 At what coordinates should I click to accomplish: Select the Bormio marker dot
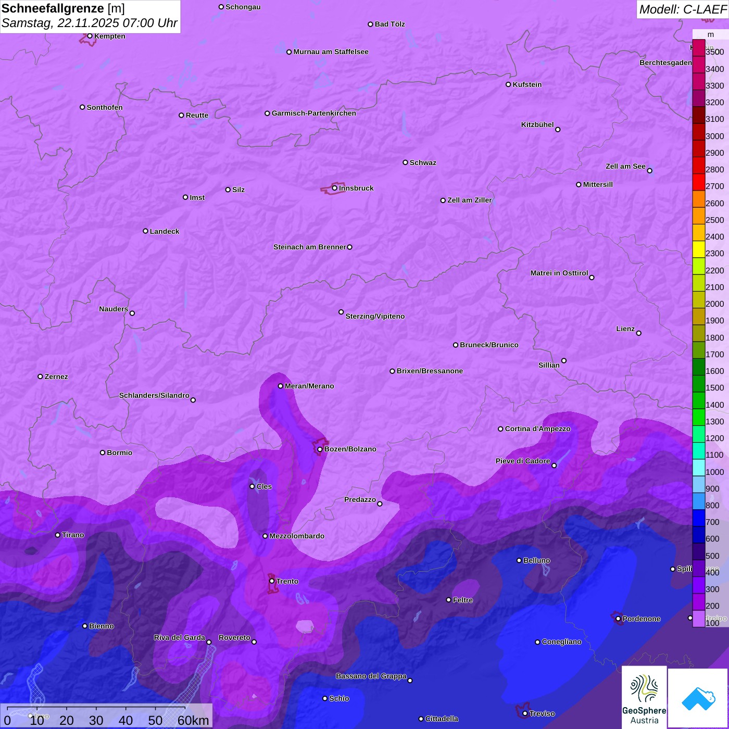[x=103, y=453]
